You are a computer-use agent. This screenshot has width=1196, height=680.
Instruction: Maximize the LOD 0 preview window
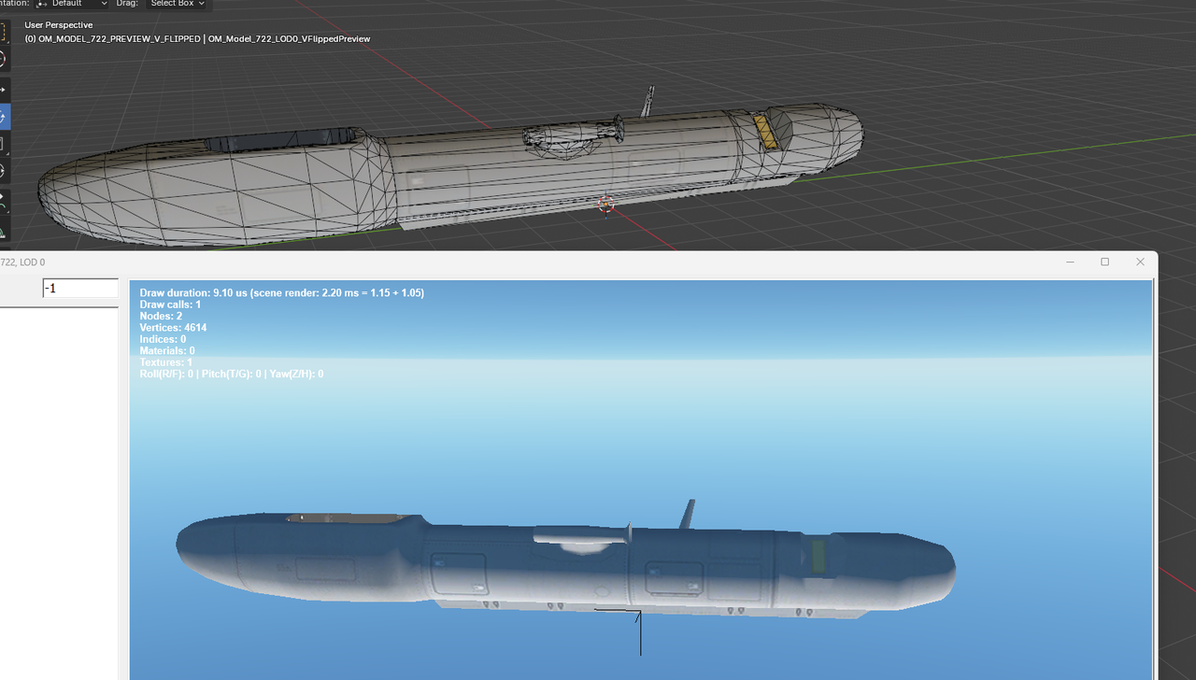tap(1105, 262)
